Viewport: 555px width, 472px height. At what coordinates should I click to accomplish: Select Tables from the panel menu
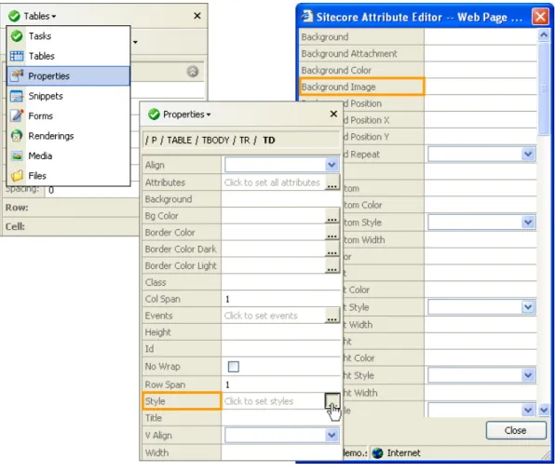click(x=69, y=56)
